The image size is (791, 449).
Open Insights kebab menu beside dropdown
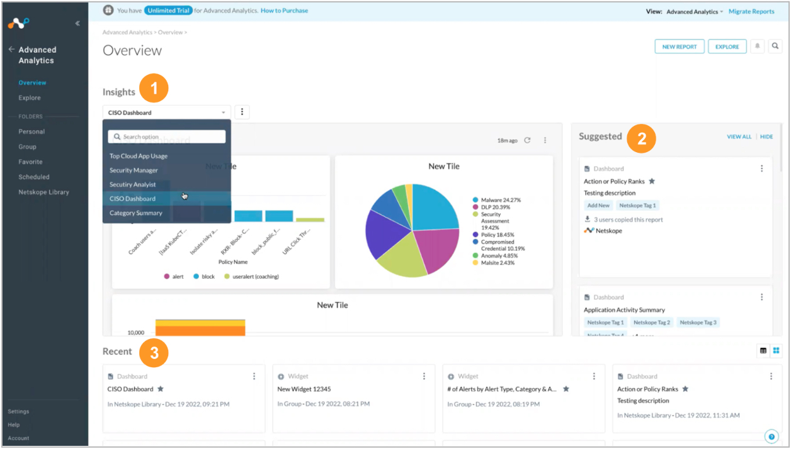242,113
